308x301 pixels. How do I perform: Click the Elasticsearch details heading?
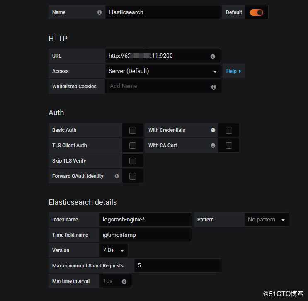(x=82, y=202)
